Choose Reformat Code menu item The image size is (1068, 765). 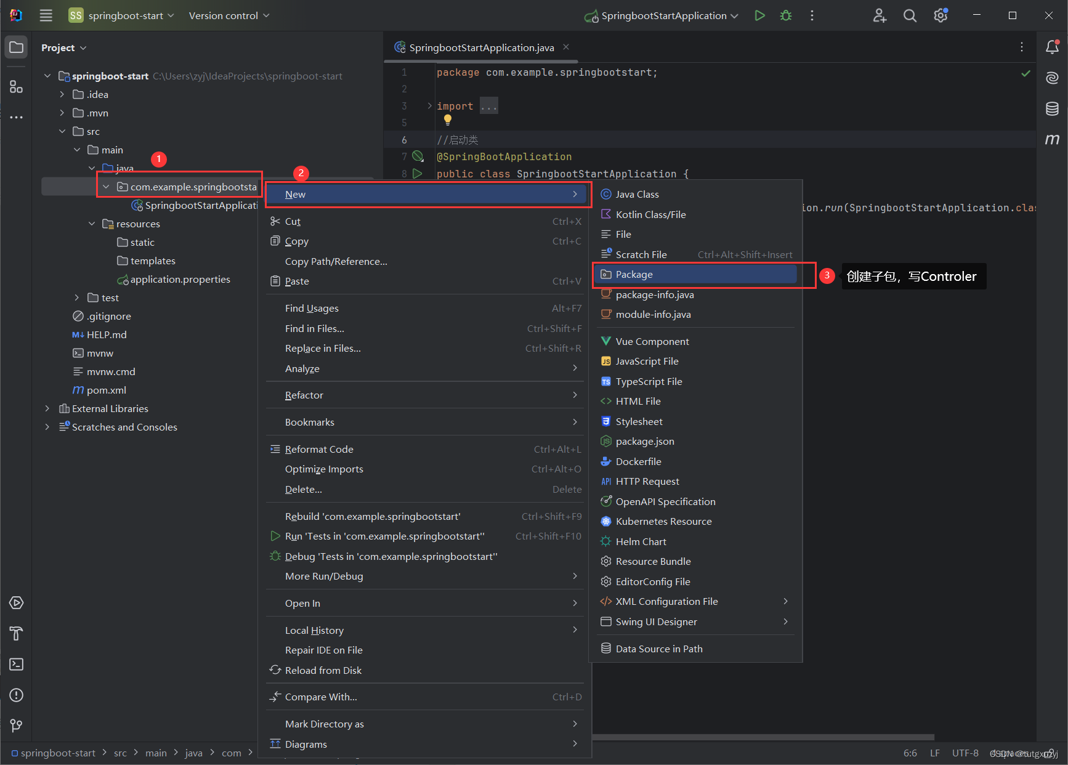[x=426, y=449]
